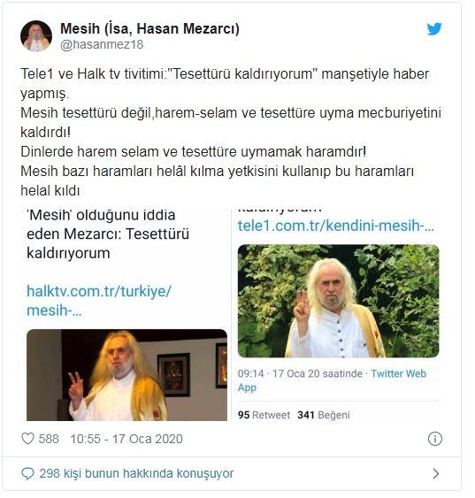Open the Twitter Web App source link
The height and width of the screenshot is (498, 475).
pos(332,380)
